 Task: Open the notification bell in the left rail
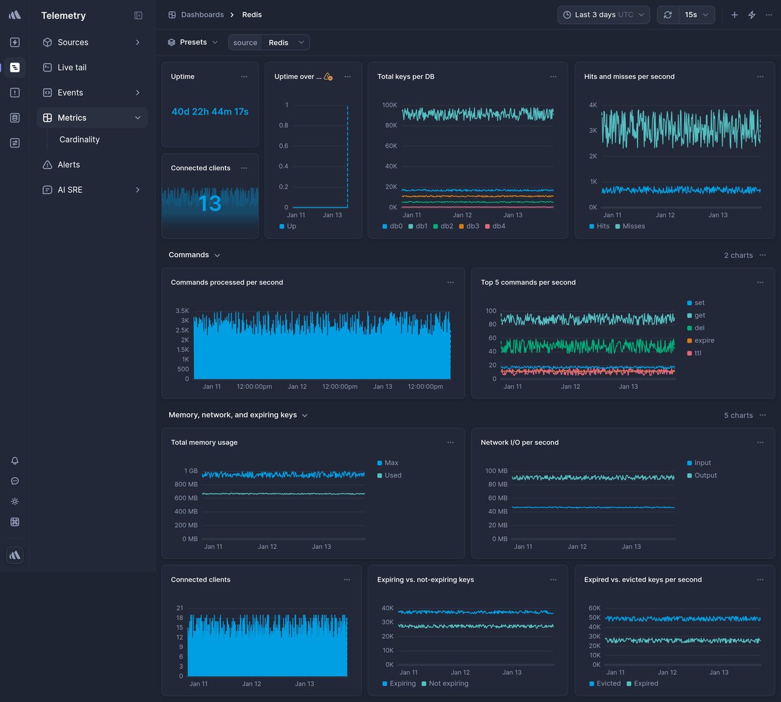coord(15,460)
